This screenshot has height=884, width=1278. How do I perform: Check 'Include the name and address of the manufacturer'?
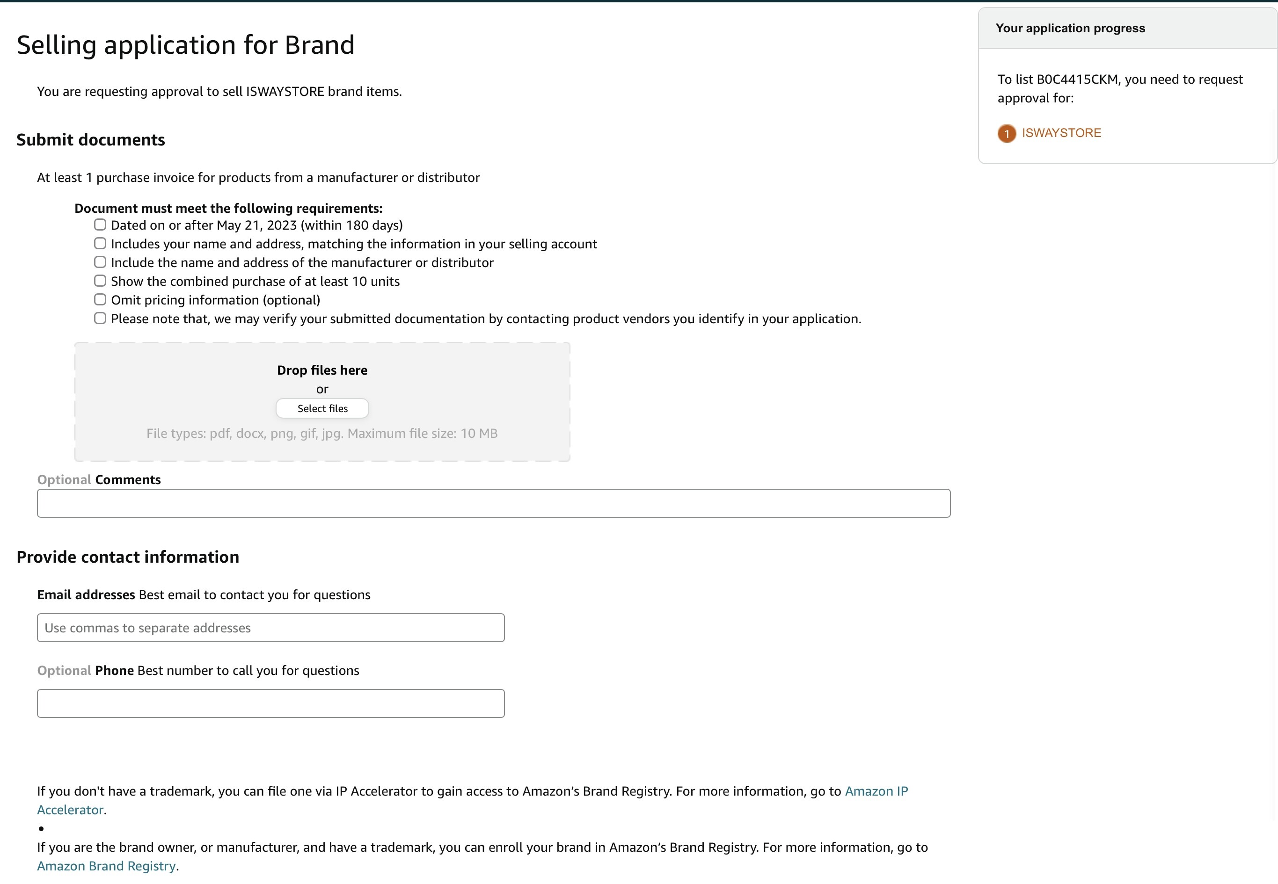click(x=100, y=262)
